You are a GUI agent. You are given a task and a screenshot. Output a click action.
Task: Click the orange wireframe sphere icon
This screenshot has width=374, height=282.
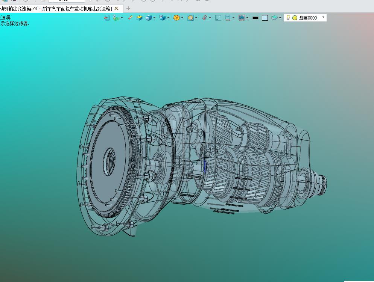(x=176, y=18)
